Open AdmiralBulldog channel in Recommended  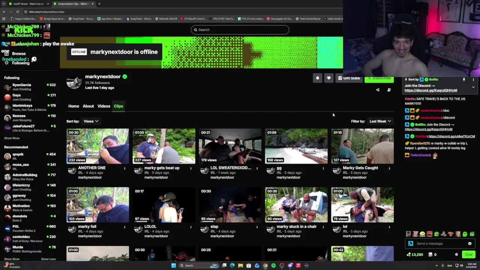(30, 177)
